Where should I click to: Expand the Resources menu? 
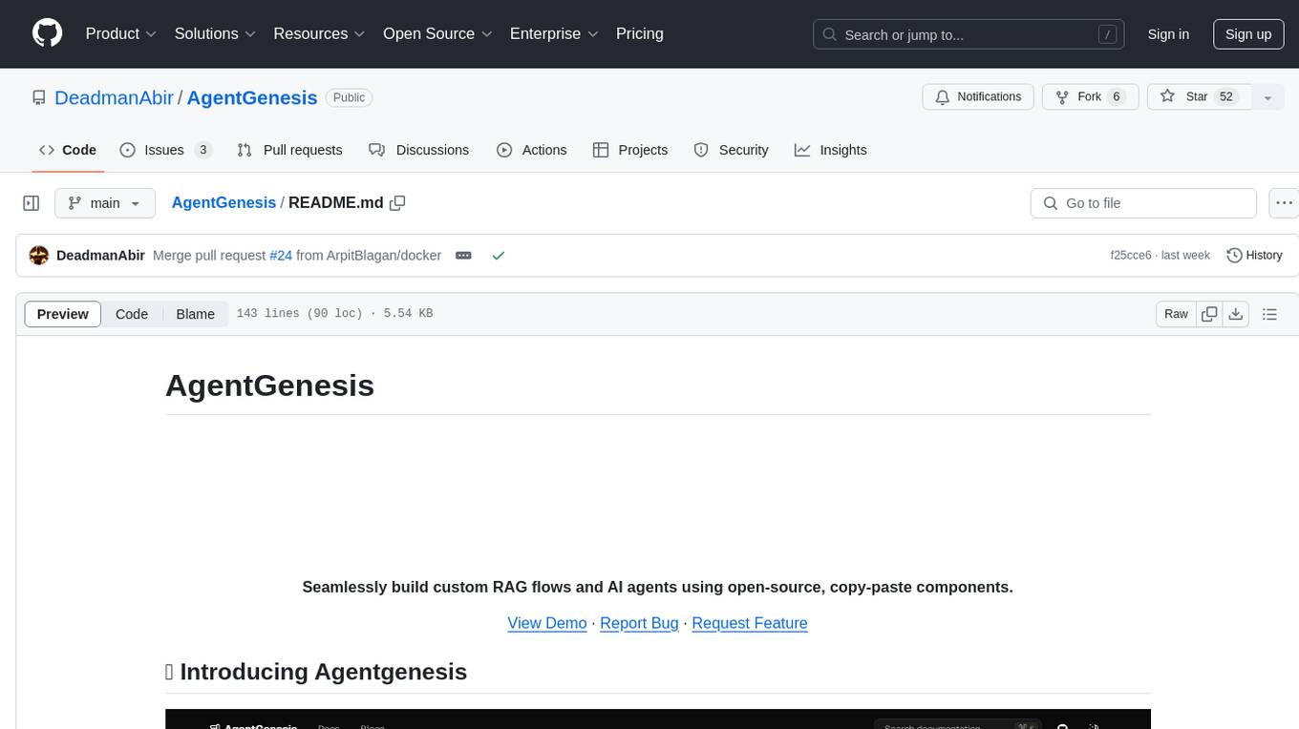point(319,33)
